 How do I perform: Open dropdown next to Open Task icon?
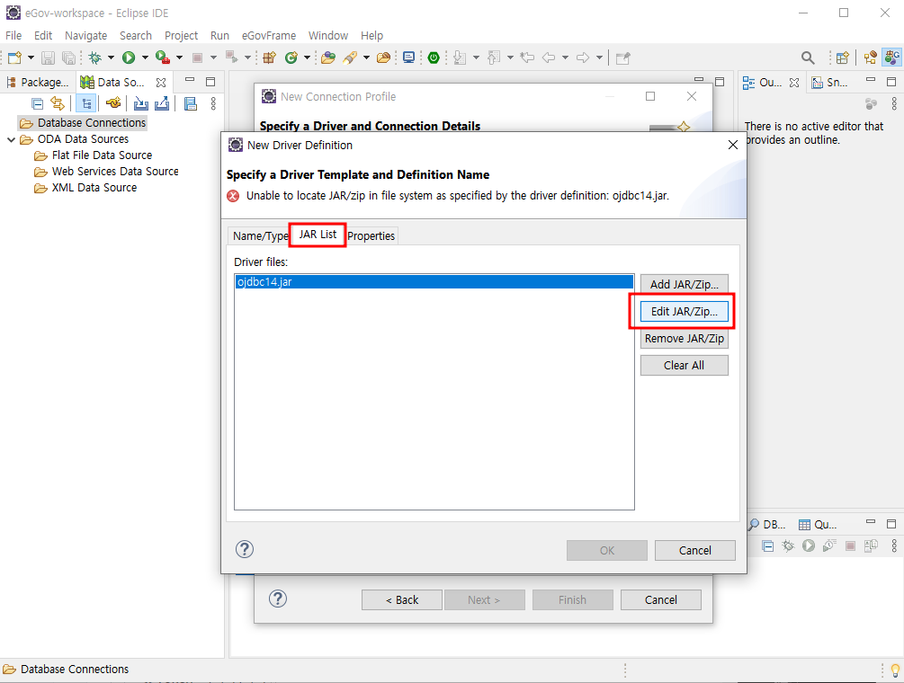(x=366, y=58)
